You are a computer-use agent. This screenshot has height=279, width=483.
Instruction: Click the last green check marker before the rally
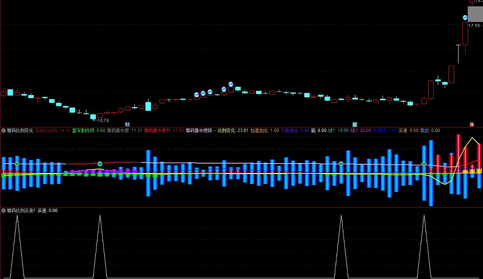coord(424,164)
